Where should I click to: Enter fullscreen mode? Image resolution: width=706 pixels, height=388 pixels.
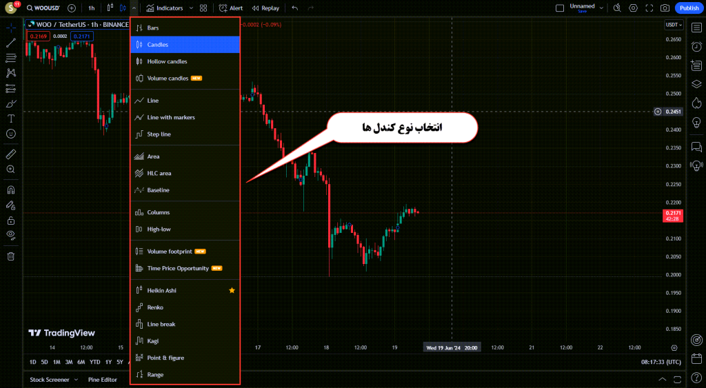649,8
